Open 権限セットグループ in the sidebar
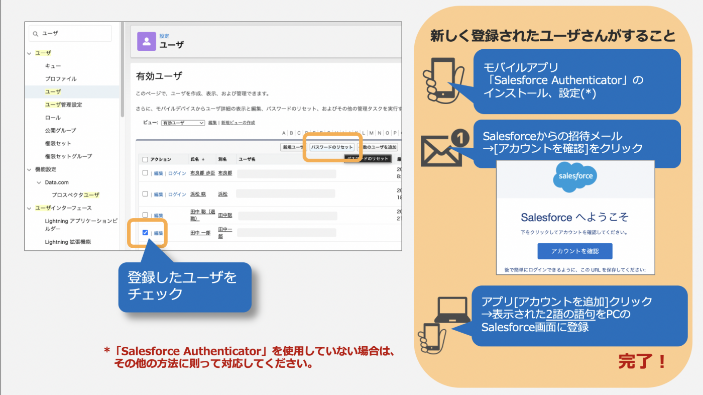The height and width of the screenshot is (395, 703). pyautogui.click(x=68, y=156)
